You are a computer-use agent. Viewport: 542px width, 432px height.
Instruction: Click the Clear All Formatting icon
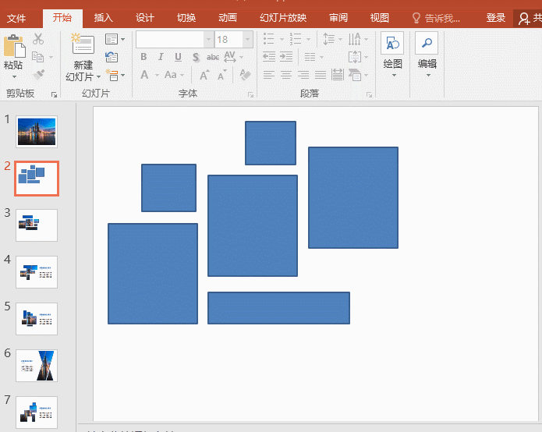245,75
